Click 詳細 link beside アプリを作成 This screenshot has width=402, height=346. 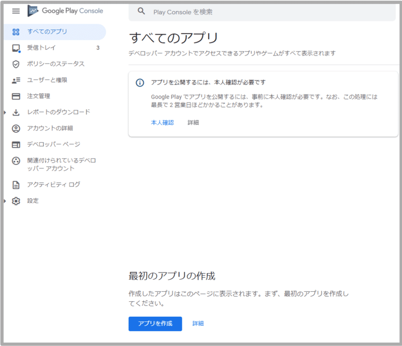click(198, 324)
